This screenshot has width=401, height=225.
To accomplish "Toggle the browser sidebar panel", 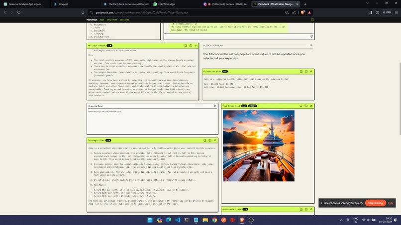I will 370,12.
